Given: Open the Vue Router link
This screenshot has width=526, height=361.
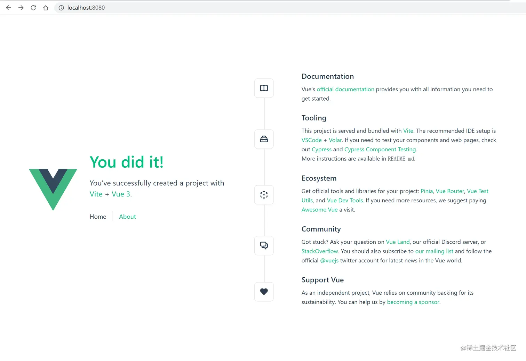Looking at the screenshot, I should click(450, 191).
